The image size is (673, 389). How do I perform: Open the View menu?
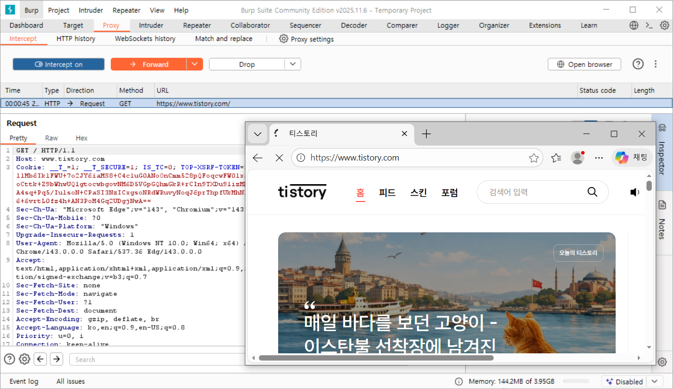click(157, 10)
